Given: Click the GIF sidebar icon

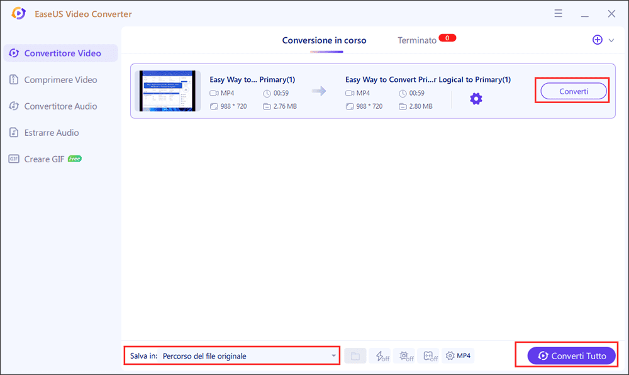Looking at the screenshot, I should coord(14,159).
